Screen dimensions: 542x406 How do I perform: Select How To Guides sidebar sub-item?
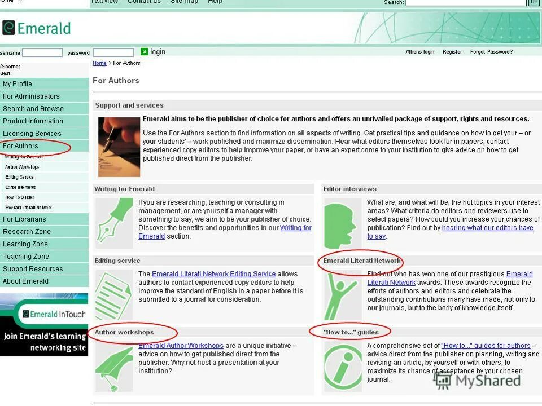click(20, 197)
